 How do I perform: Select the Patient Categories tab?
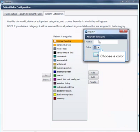pos(54,14)
